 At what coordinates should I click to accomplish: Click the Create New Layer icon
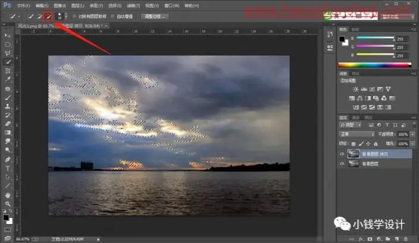[x=396, y=239]
